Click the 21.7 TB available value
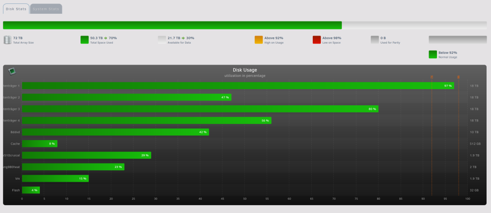 click(174, 38)
